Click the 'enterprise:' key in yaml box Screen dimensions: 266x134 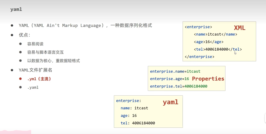coord(129,100)
